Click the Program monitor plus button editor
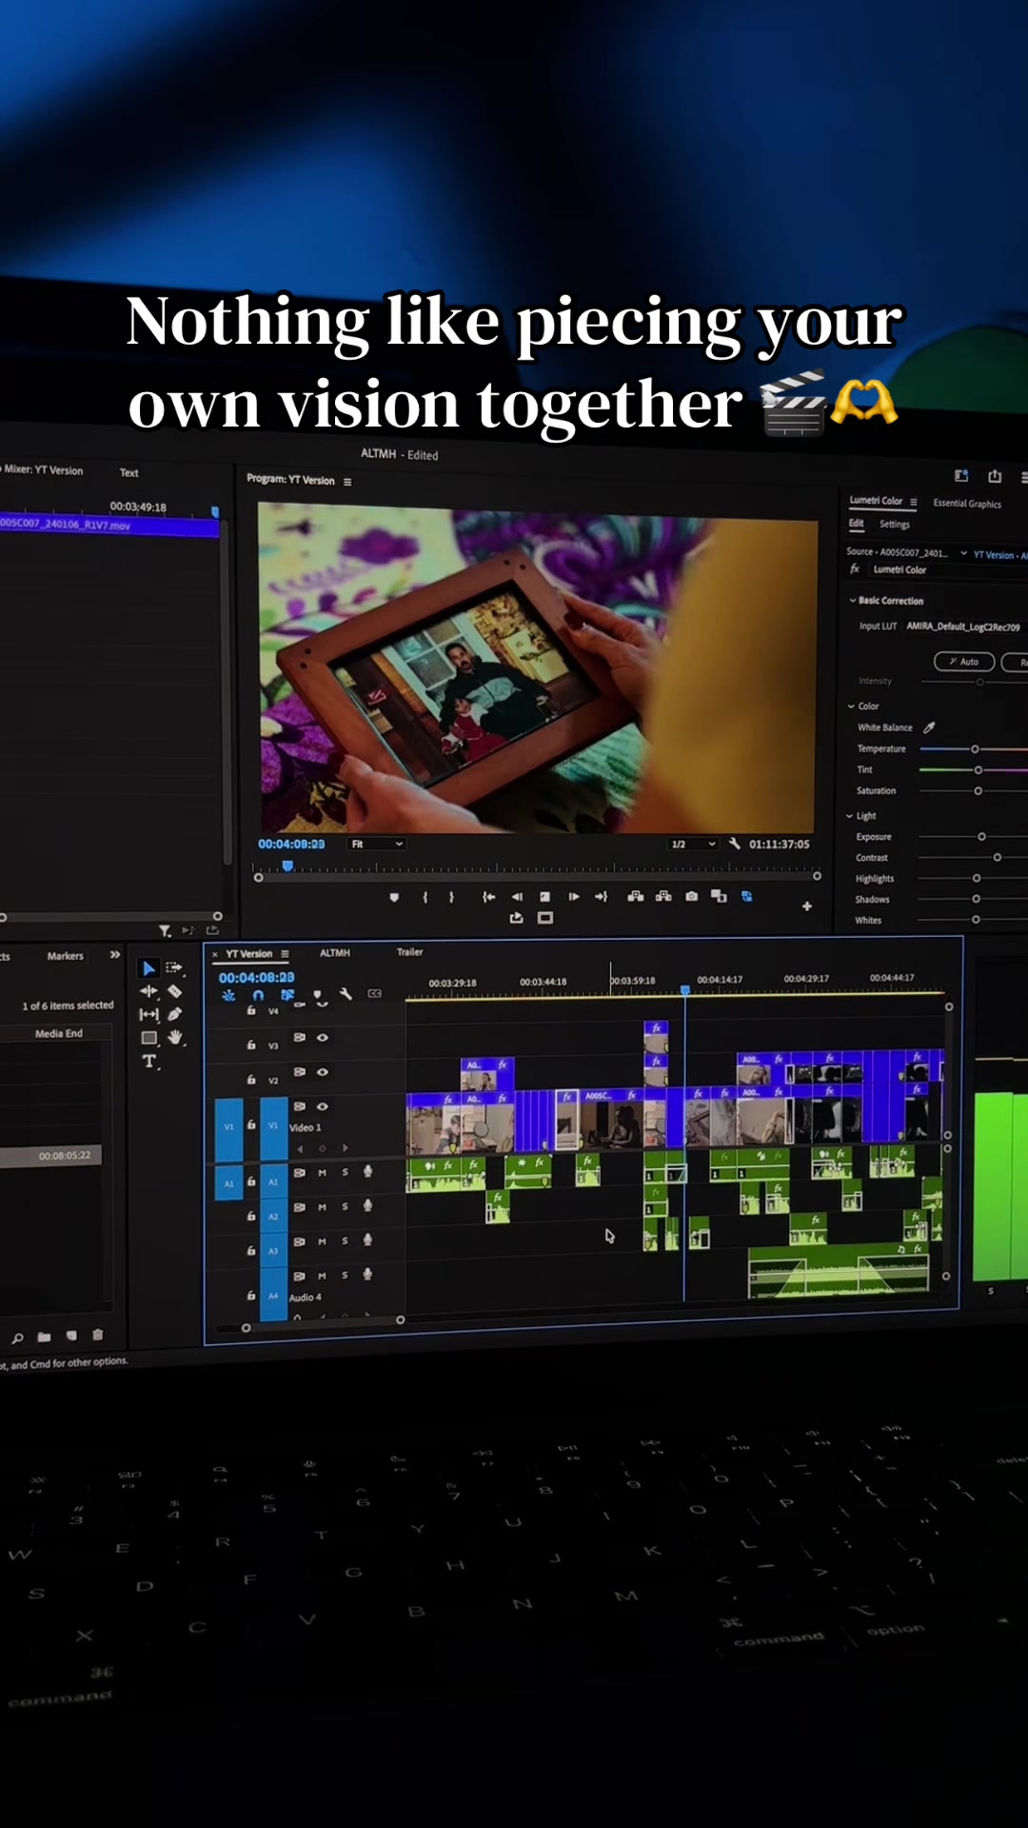1028x1828 pixels. (807, 906)
